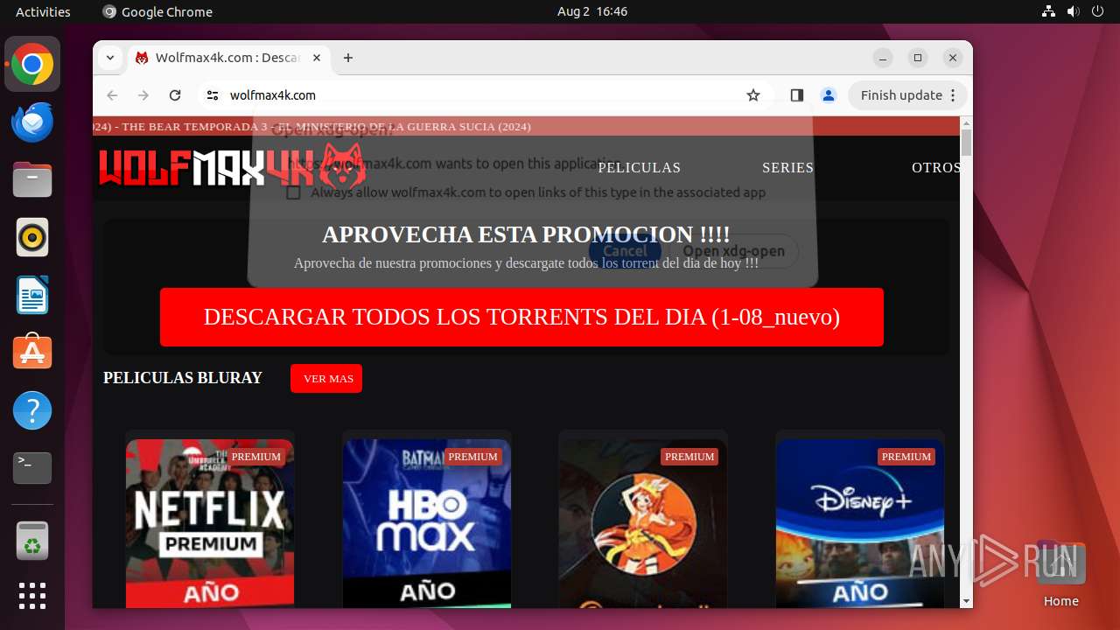This screenshot has height=630, width=1120.
Task: Click APROVECHA ESTA PROMOCION heading
Action: [526, 234]
